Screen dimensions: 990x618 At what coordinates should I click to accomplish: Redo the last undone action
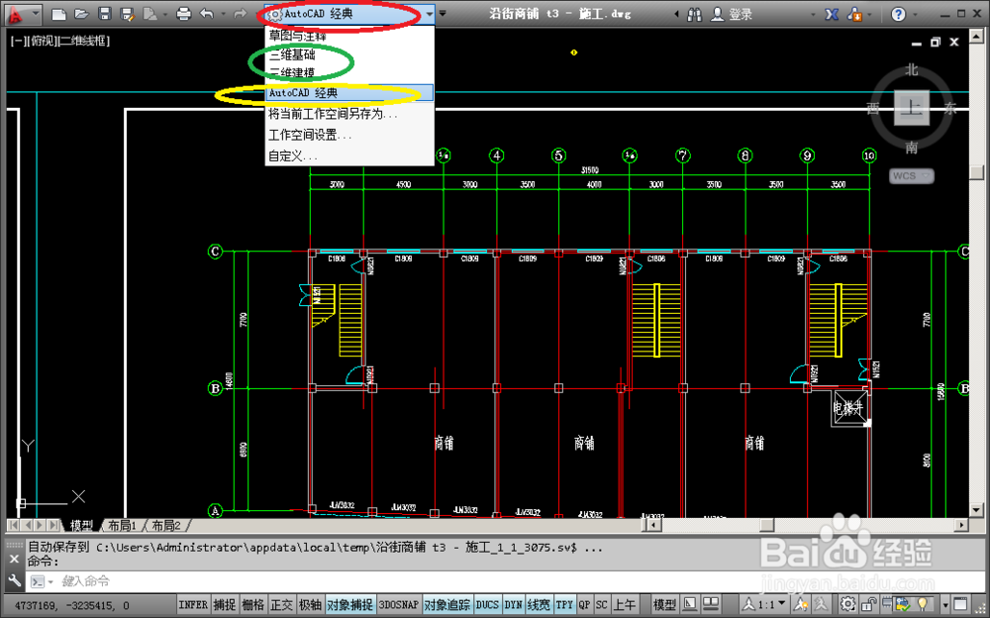240,14
